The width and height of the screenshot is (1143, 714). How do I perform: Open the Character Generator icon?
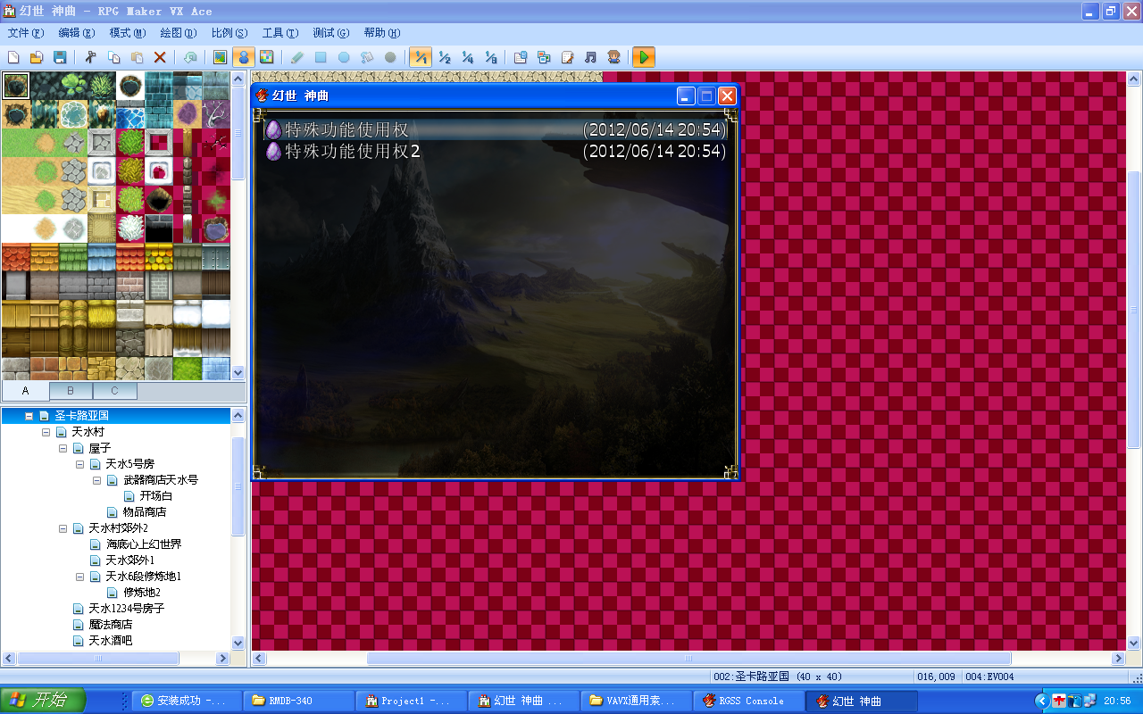coord(613,57)
